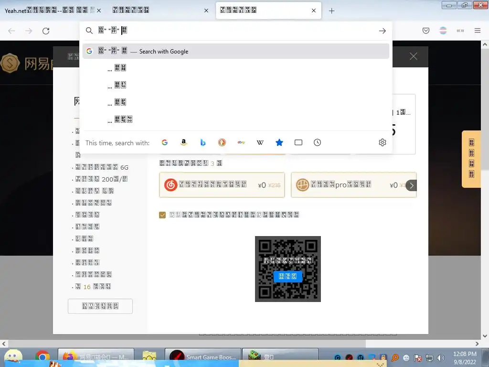Click the QR code image
This screenshot has width=489, height=367.
pyautogui.click(x=288, y=269)
